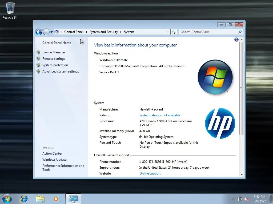
Task: Select System in the breadcrumb path
Action: [129, 32]
